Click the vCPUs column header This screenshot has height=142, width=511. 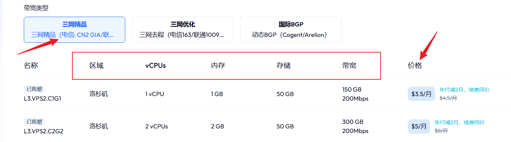(x=155, y=65)
